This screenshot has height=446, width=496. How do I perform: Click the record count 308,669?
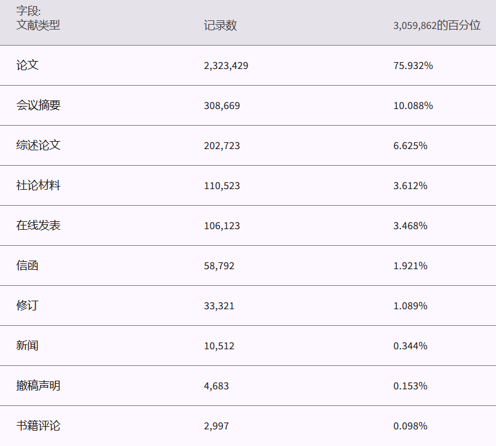[222, 105]
